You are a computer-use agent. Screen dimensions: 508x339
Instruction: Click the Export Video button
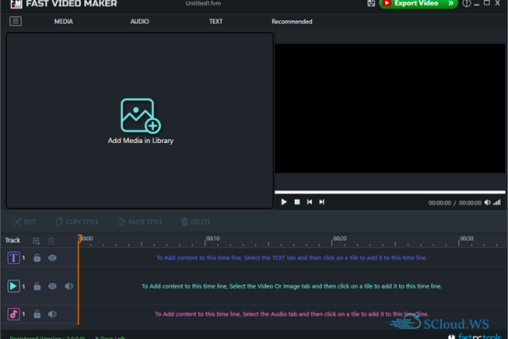click(x=418, y=4)
